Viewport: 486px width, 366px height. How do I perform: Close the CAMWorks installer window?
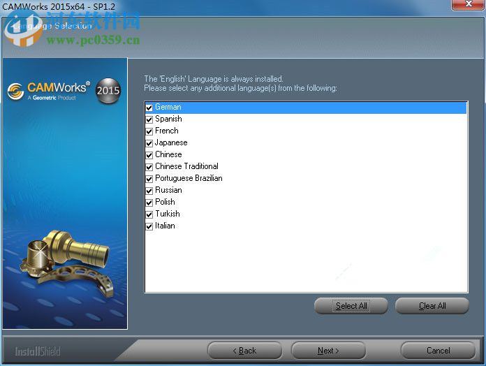(x=468, y=4)
